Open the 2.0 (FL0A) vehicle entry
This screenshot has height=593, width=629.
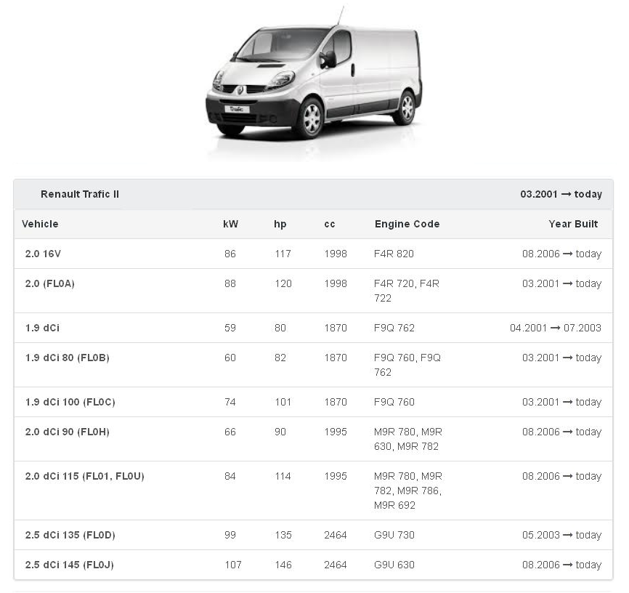[49, 283]
